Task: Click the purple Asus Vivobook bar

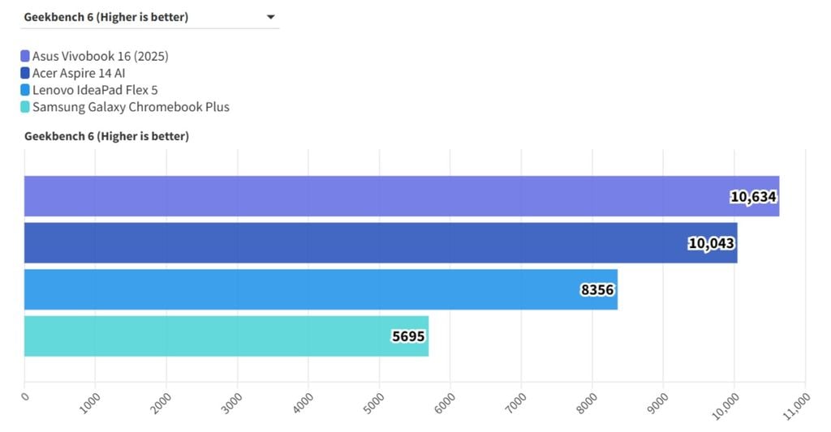Action: [402, 196]
